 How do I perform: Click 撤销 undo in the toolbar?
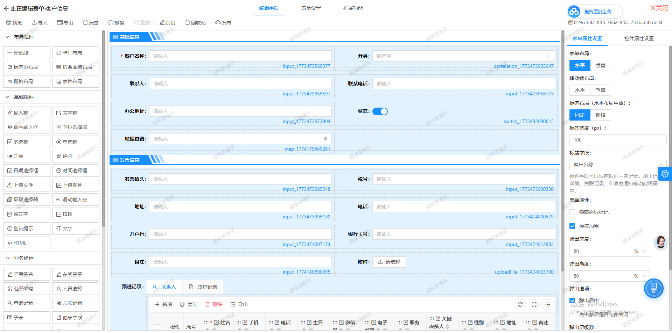tap(116, 23)
